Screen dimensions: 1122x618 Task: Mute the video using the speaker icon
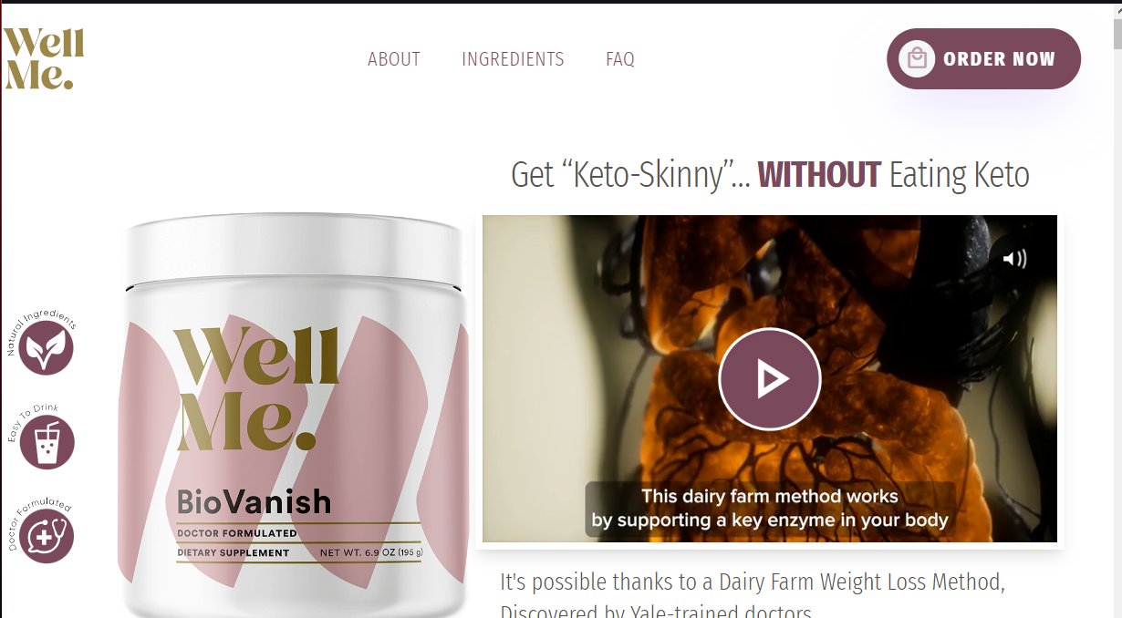tap(1014, 259)
